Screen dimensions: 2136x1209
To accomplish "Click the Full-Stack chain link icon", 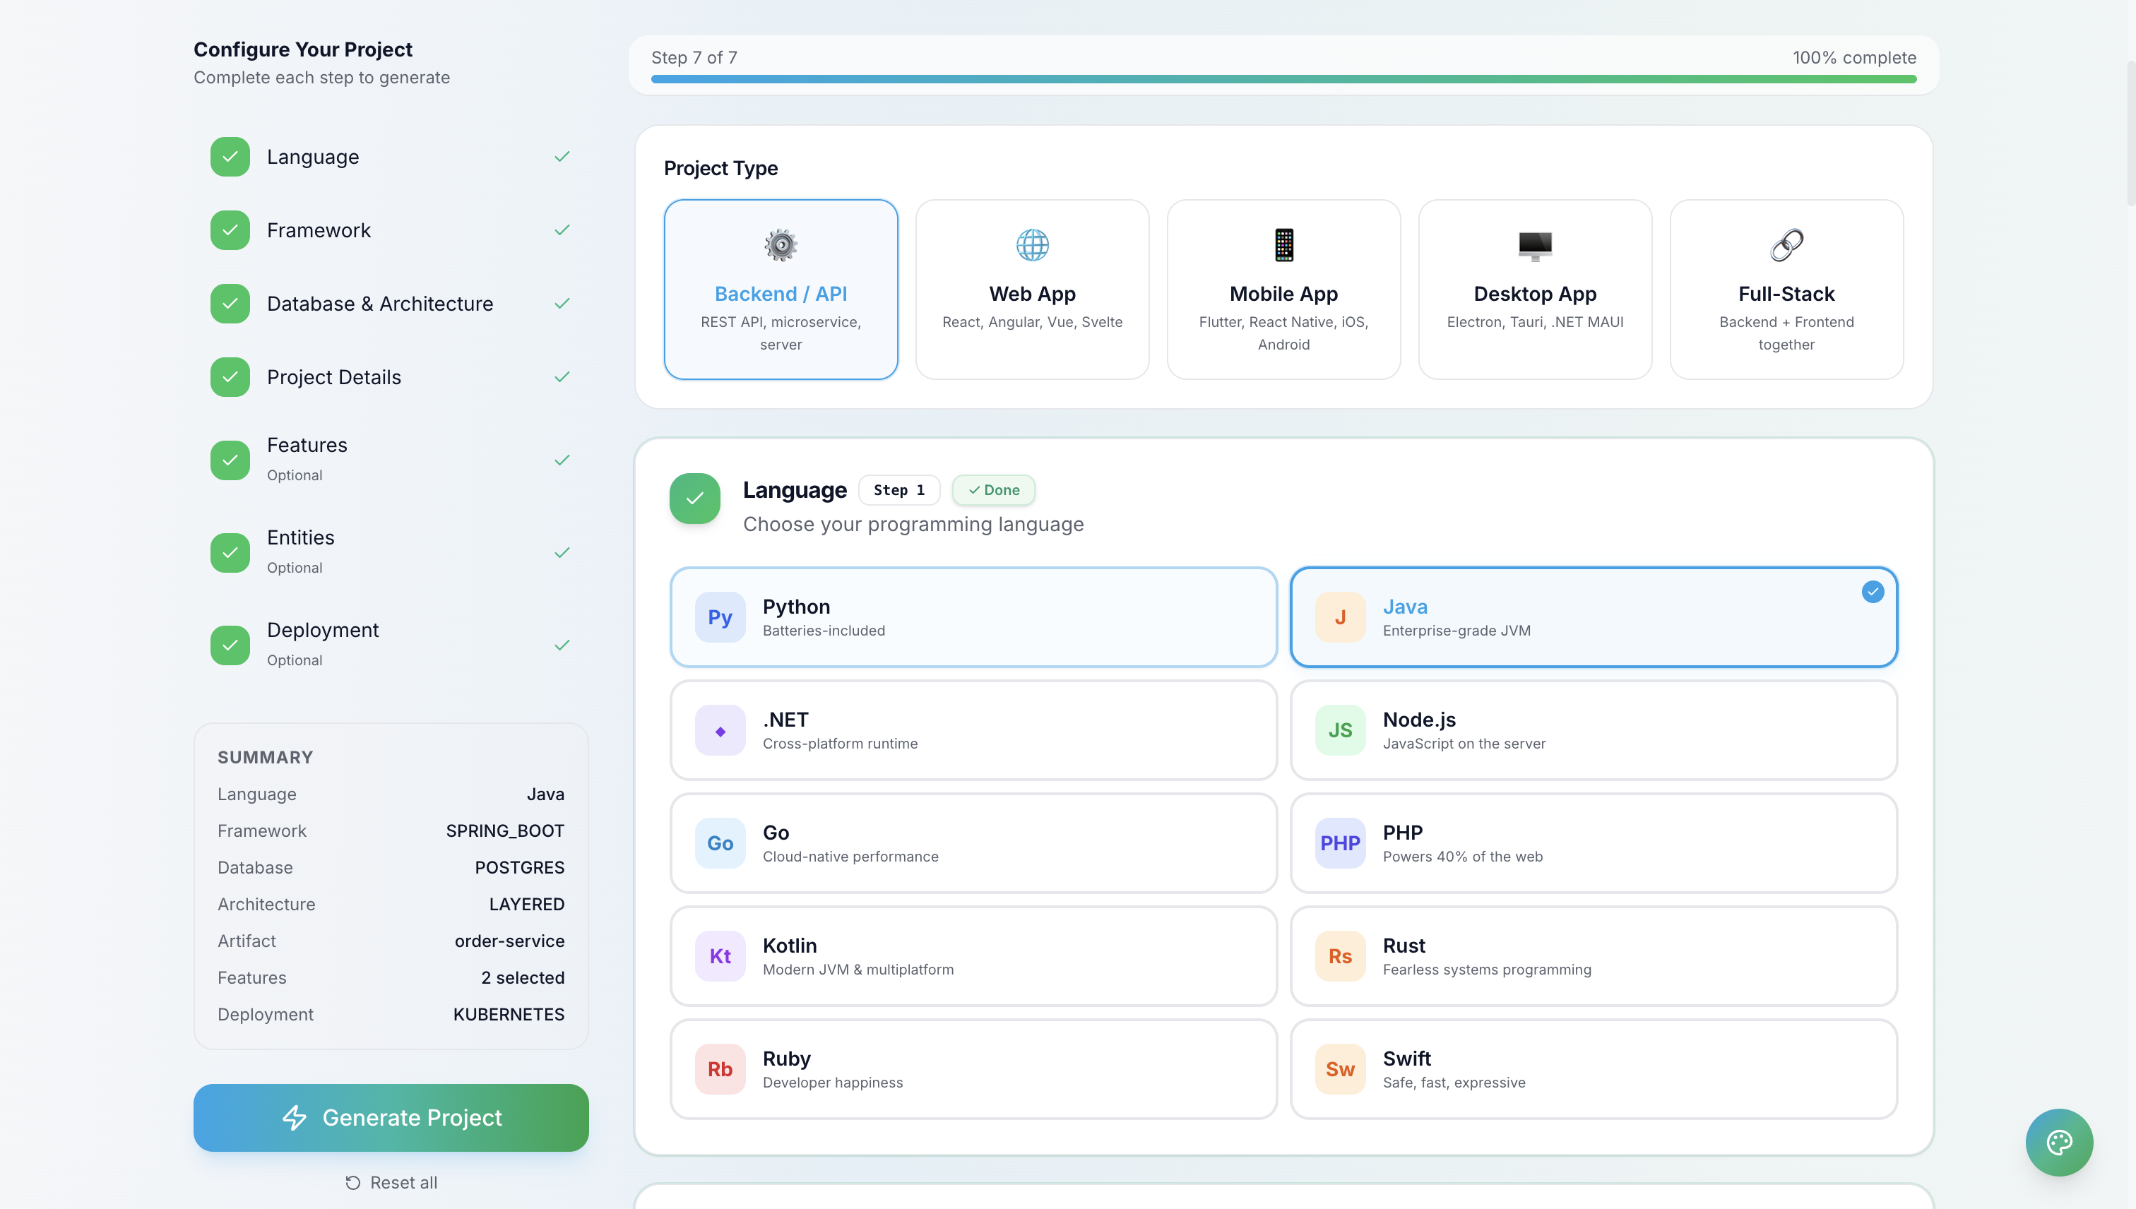I will pos(1786,245).
